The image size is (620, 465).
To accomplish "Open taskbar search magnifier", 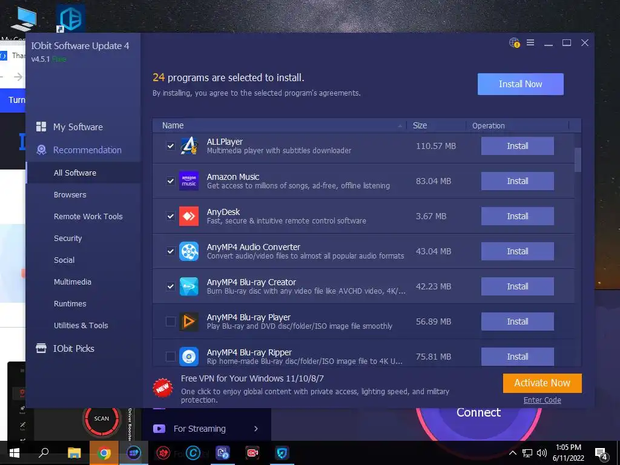I will 44,453.
